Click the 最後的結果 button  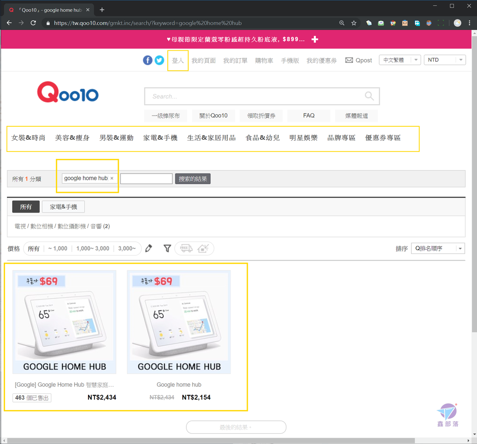click(236, 427)
